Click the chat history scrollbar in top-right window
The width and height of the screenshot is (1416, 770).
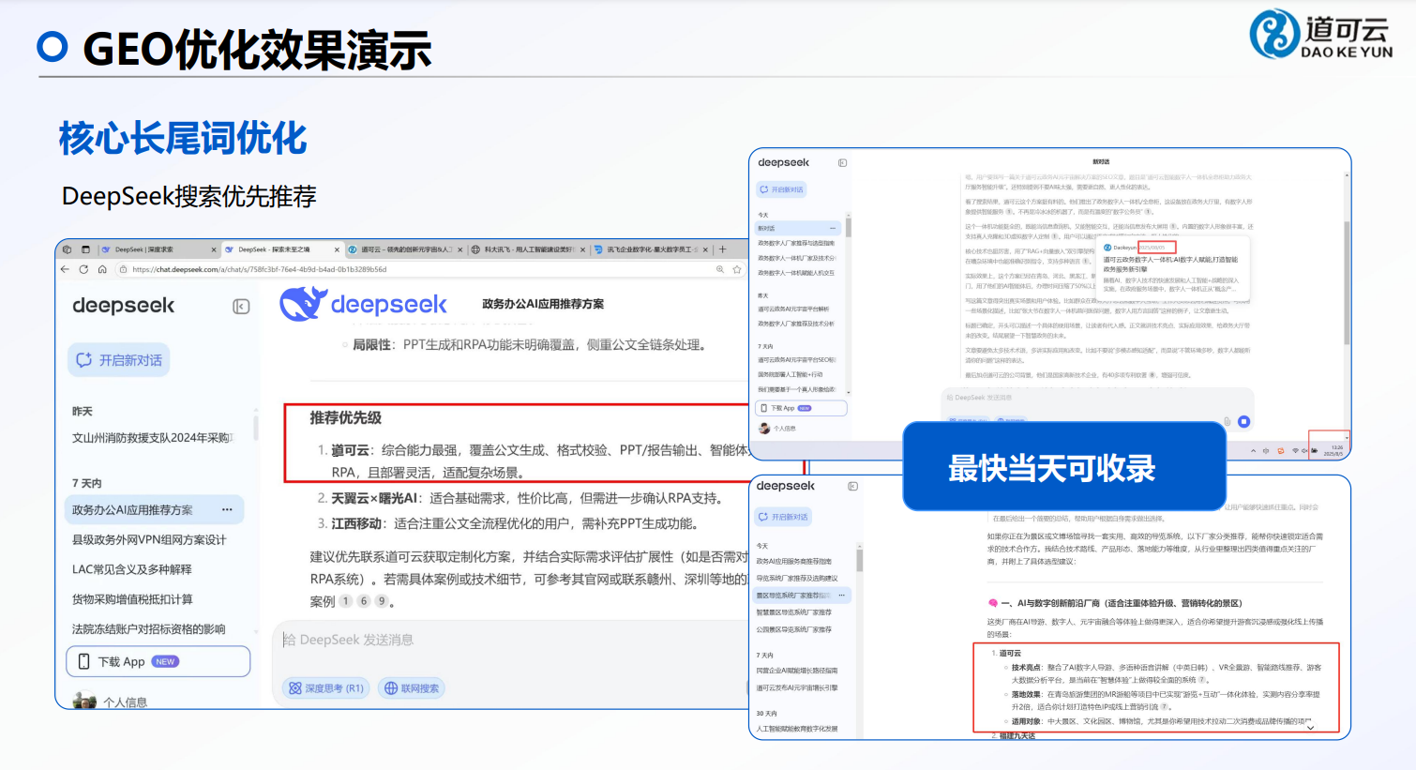coord(849,228)
